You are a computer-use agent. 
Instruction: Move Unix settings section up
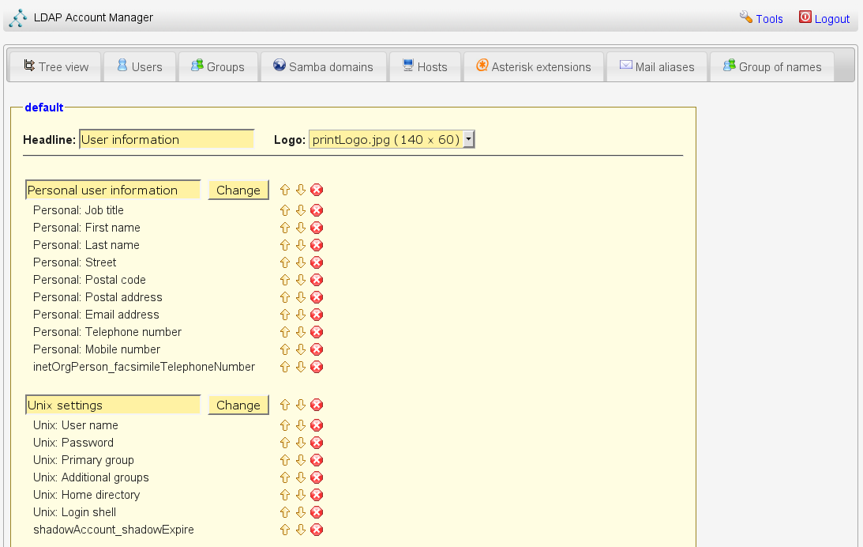click(284, 405)
